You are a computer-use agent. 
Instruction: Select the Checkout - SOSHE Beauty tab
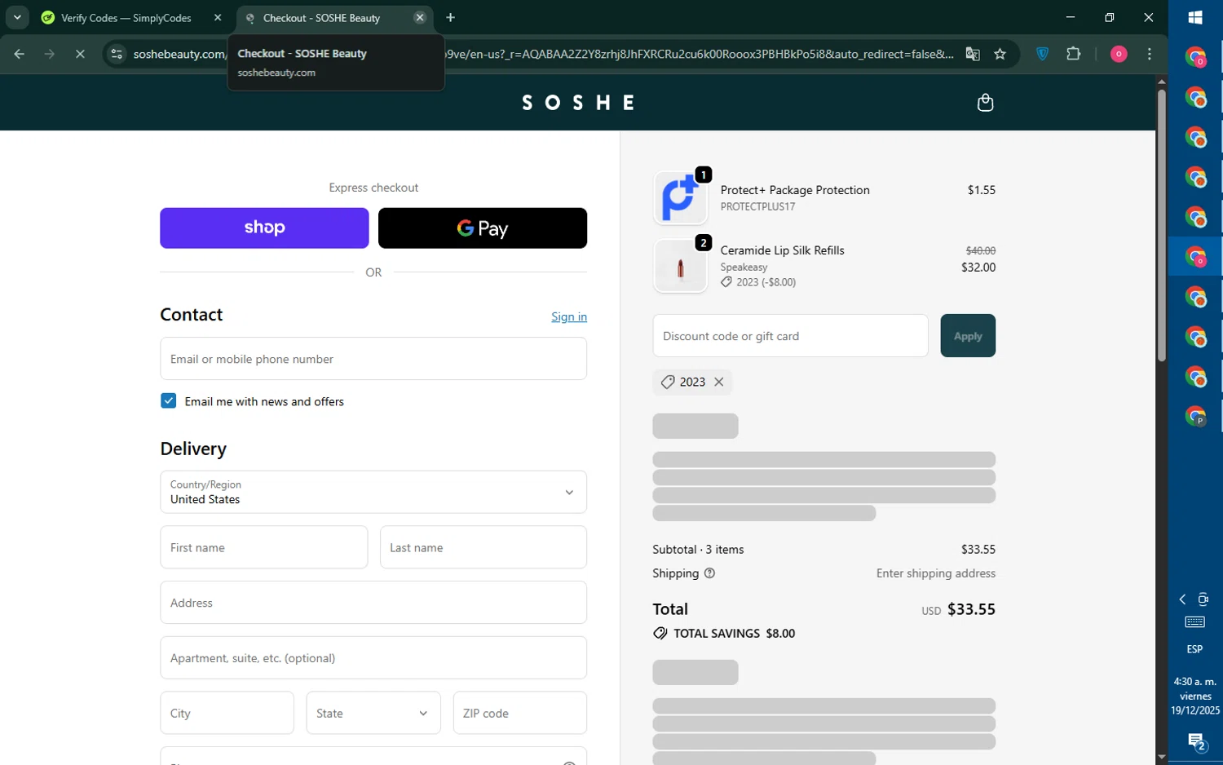pyautogui.click(x=321, y=18)
